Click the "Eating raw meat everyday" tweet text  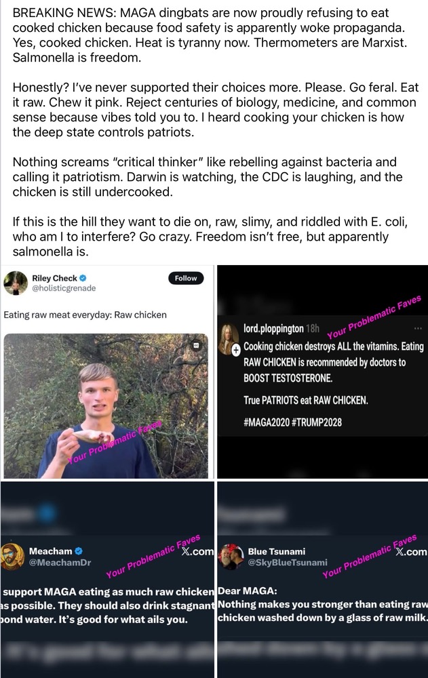85,315
